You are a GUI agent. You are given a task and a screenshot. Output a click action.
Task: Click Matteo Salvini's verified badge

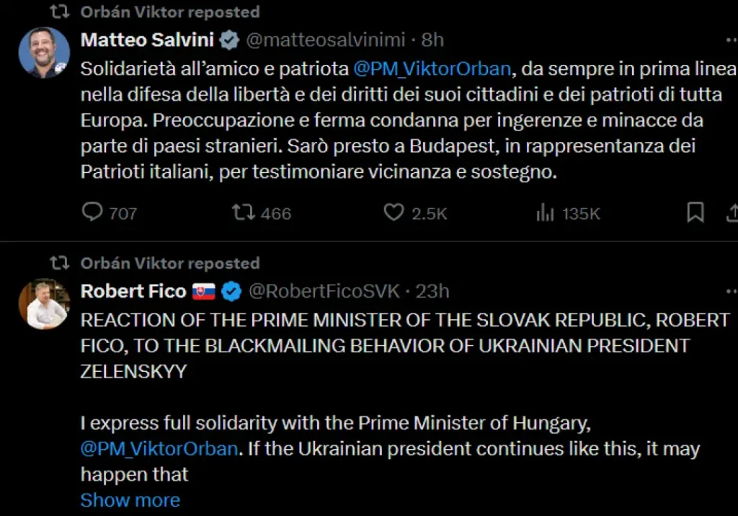point(229,40)
